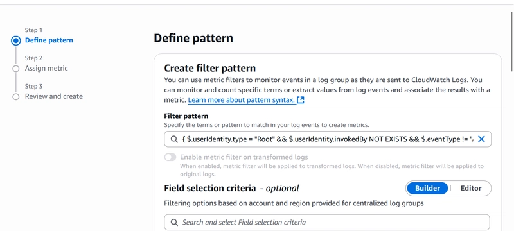Image resolution: width=514 pixels, height=231 pixels.
Task: Click the 'Specify the terms or pattern' hint text
Action: point(267,125)
